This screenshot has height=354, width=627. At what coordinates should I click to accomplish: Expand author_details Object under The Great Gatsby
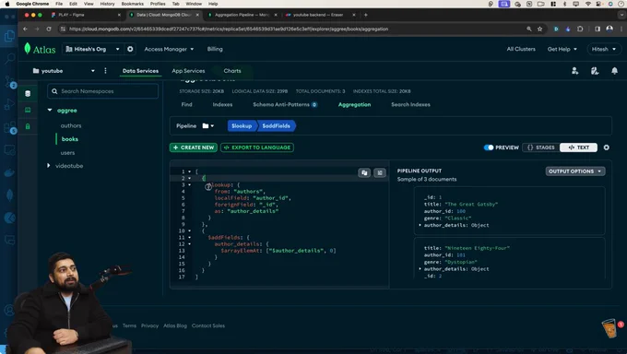pos(420,225)
